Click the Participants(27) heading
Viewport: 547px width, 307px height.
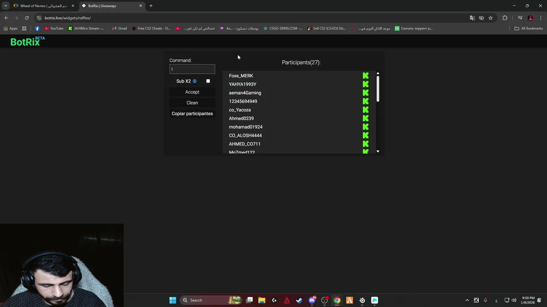coord(301,62)
